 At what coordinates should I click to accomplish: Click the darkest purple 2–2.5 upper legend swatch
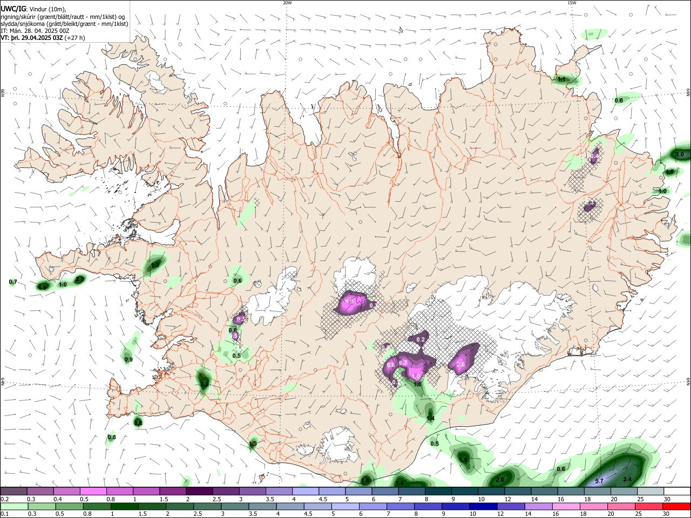coord(199,492)
